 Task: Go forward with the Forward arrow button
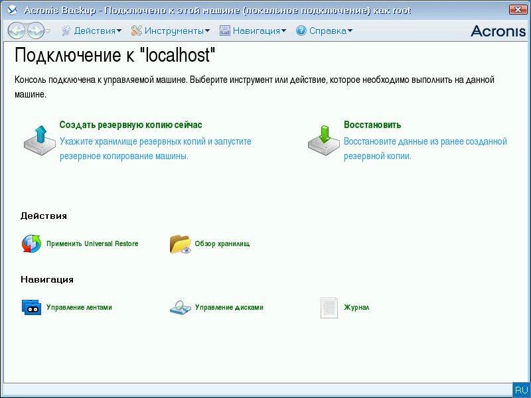point(36,31)
